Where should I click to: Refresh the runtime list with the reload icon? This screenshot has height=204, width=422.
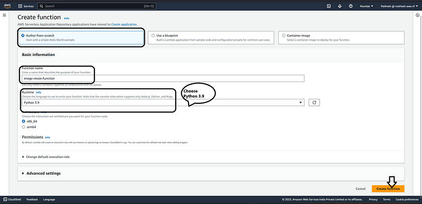pos(314,103)
